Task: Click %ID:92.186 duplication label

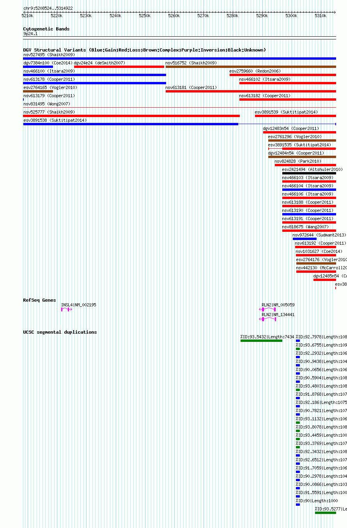Action: pyautogui.click(x=321, y=402)
